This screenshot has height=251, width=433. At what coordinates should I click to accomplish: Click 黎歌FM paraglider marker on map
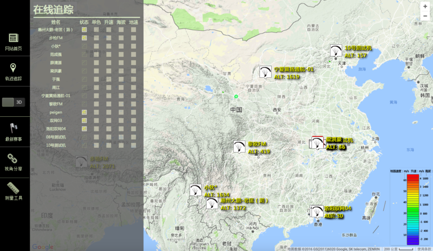[x=239, y=147]
